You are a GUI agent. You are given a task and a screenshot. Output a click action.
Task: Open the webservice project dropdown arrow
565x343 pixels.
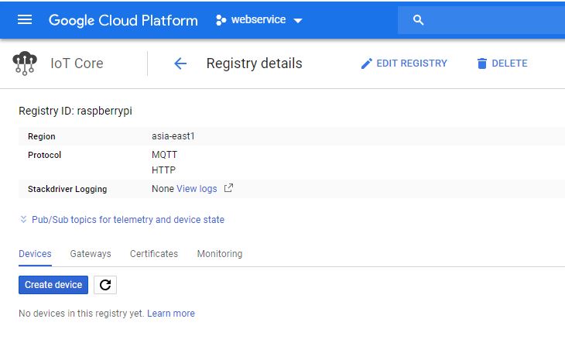[x=298, y=20]
